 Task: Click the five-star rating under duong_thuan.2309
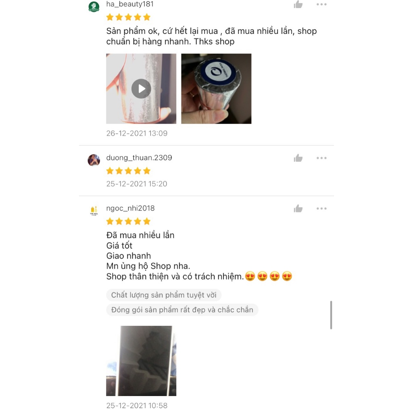click(128, 171)
